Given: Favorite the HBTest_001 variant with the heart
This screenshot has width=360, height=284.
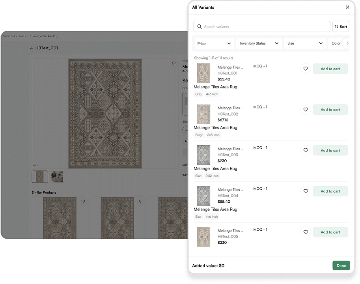Looking at the screenshot, I should point(306,69).
